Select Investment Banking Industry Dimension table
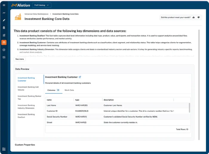Screen dimensions: 209x154 [x=26, y=107]
